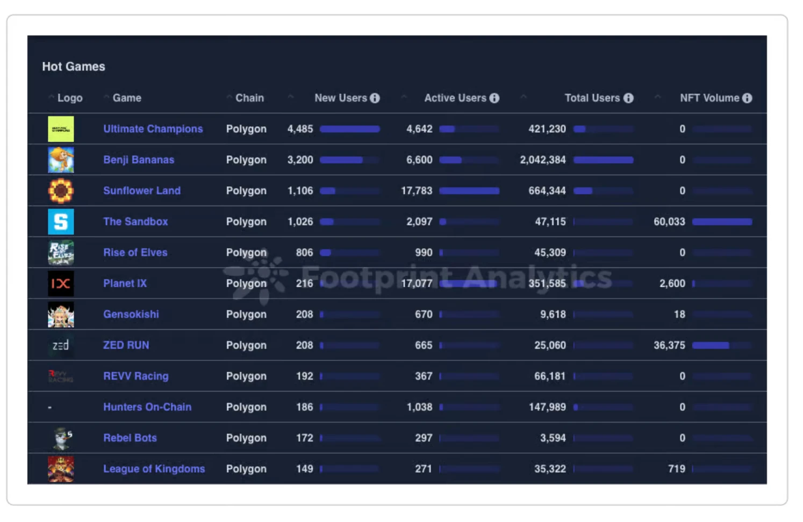
Task: Click the Planet IX logo icon
Action: click(61, 284)
